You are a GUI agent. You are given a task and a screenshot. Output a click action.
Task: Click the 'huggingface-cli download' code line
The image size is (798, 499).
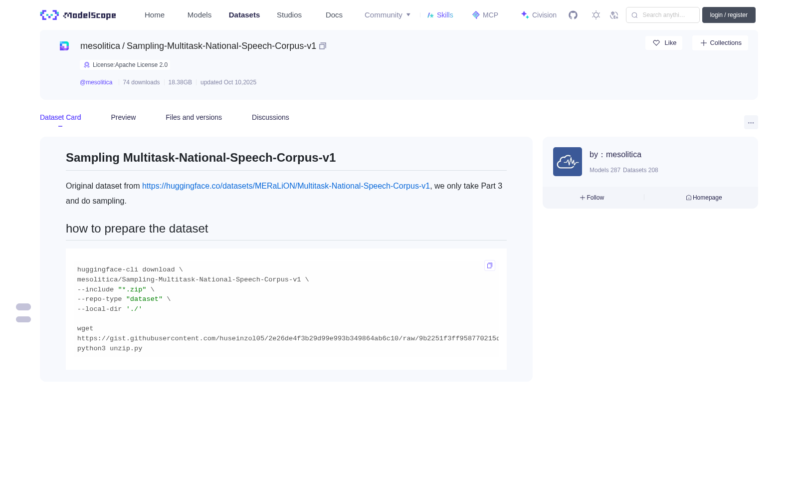[x=130, y=269]
